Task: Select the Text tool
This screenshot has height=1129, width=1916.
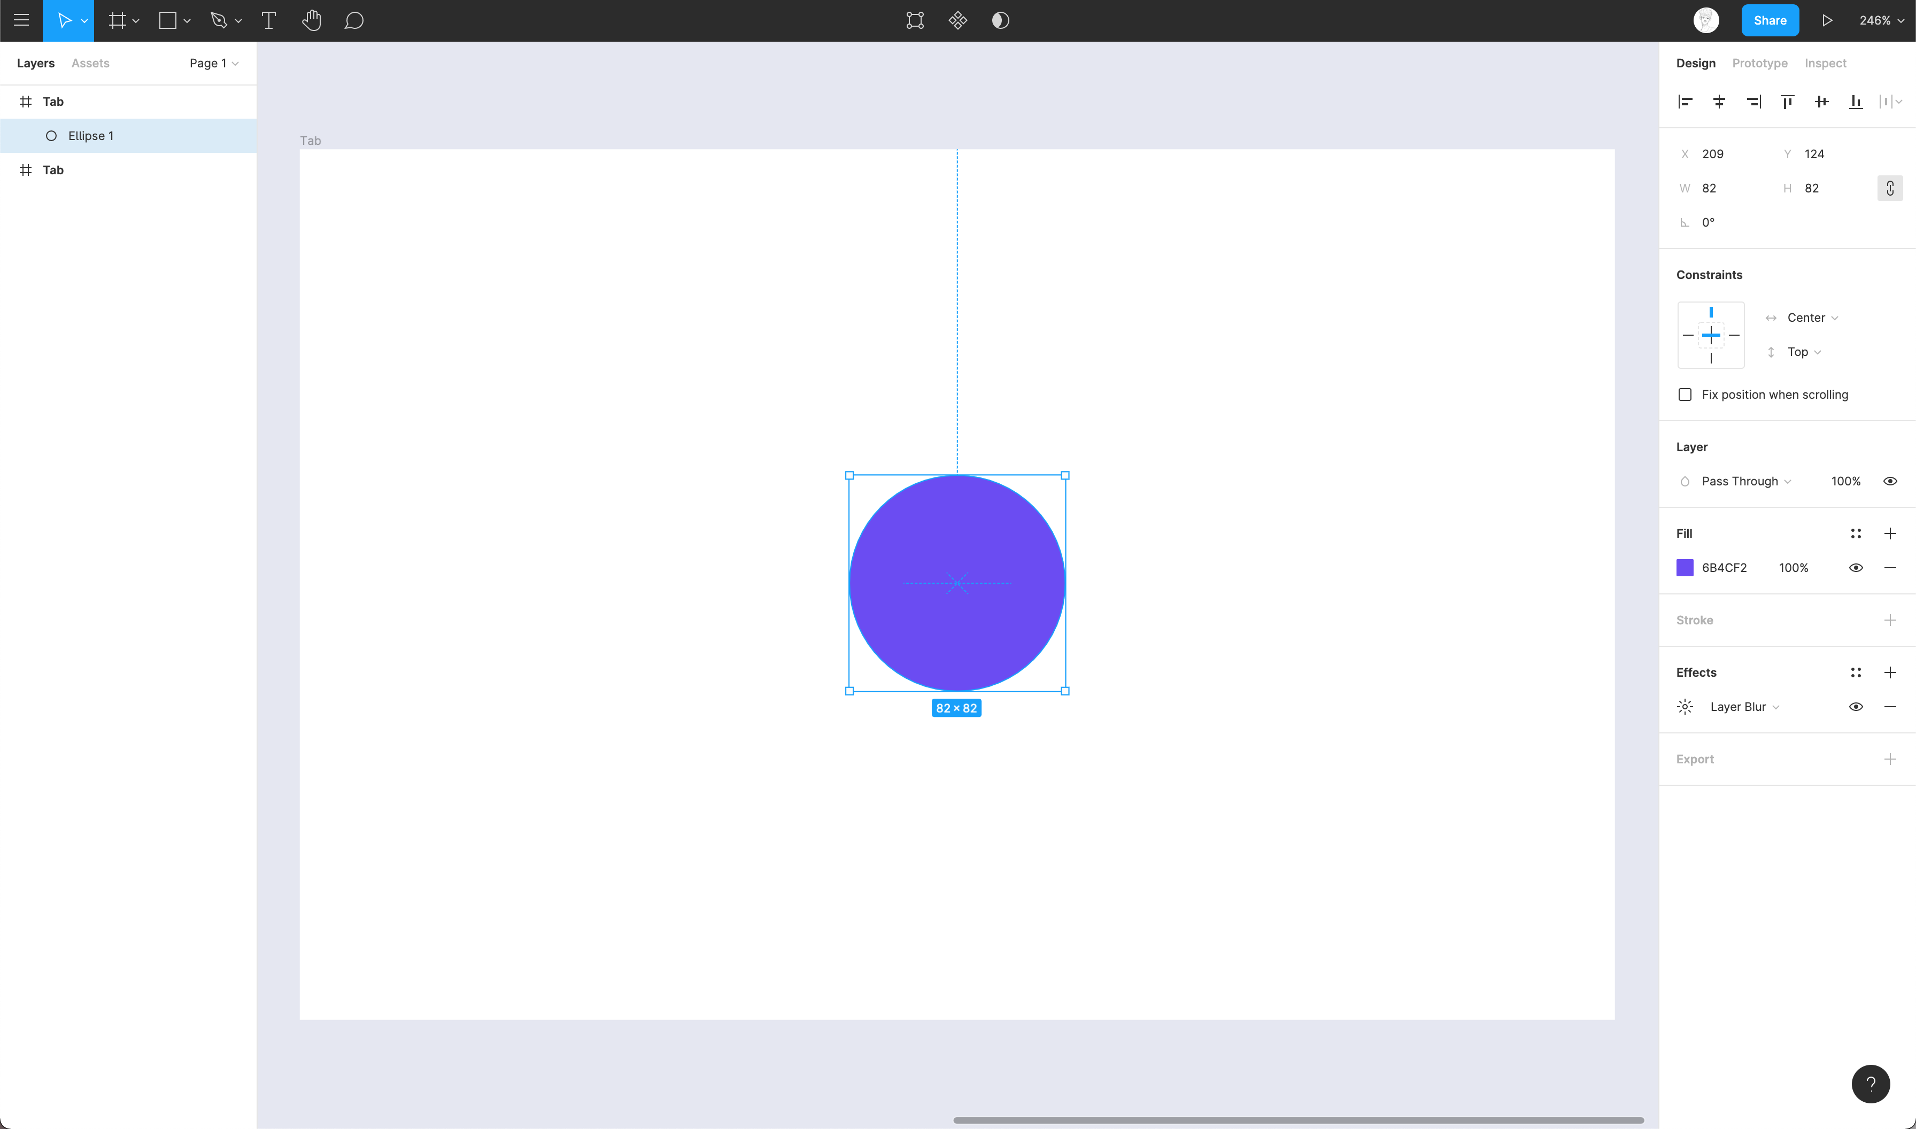Action: 268,20
